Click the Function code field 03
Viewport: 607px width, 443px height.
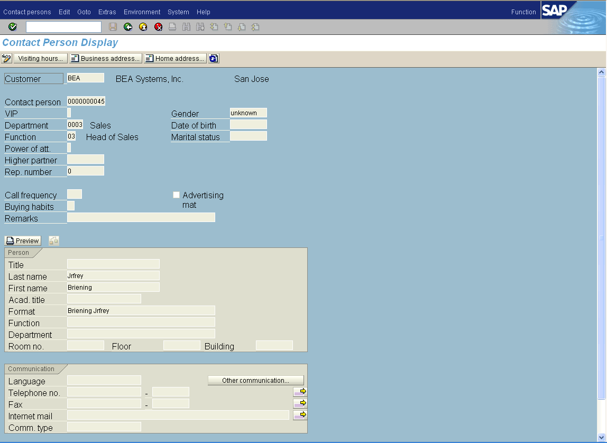click(x=71, y=136)
